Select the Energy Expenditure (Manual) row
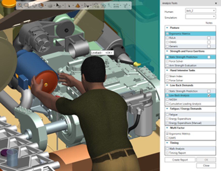The image size is (221, 171). (190, 123)
